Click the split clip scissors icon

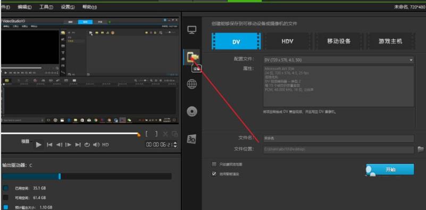click(x=165, y=134)
